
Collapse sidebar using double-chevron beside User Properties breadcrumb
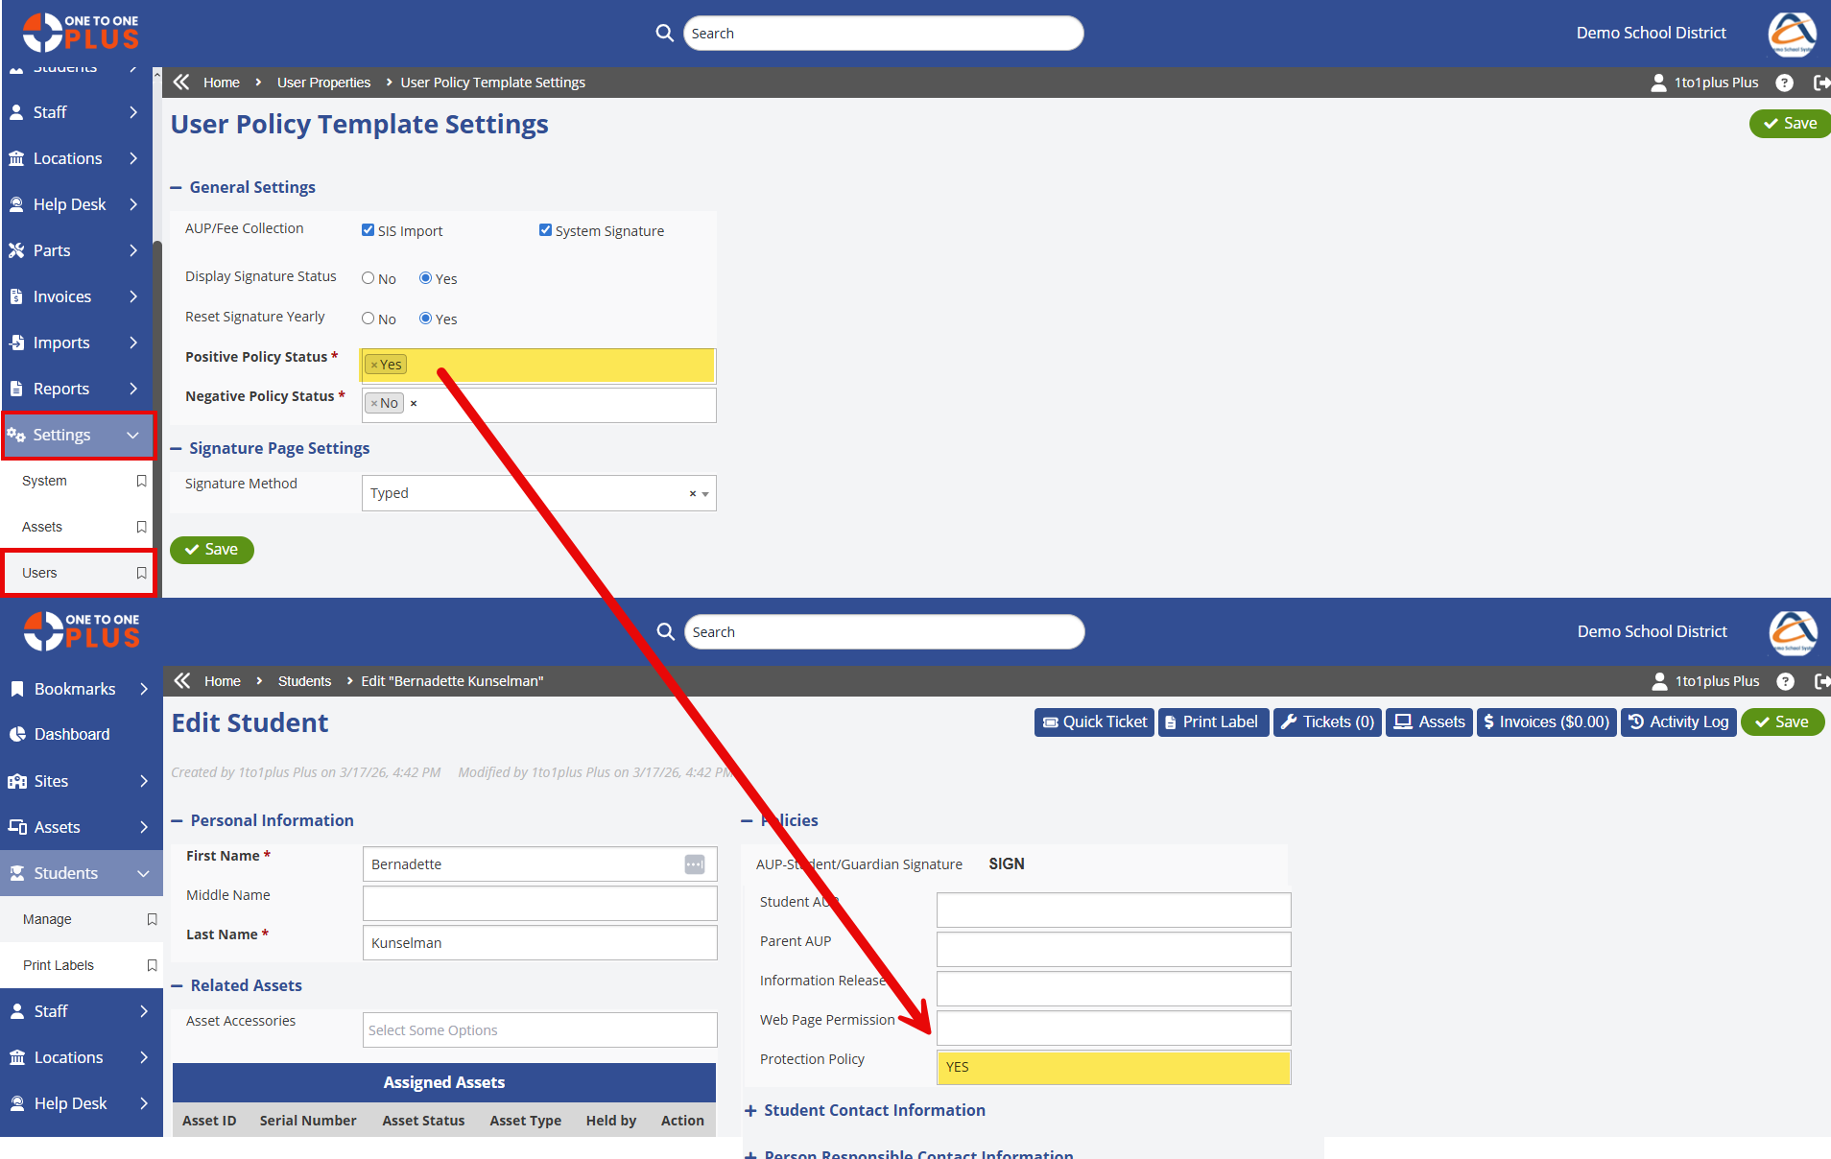(x=181, y=83)
